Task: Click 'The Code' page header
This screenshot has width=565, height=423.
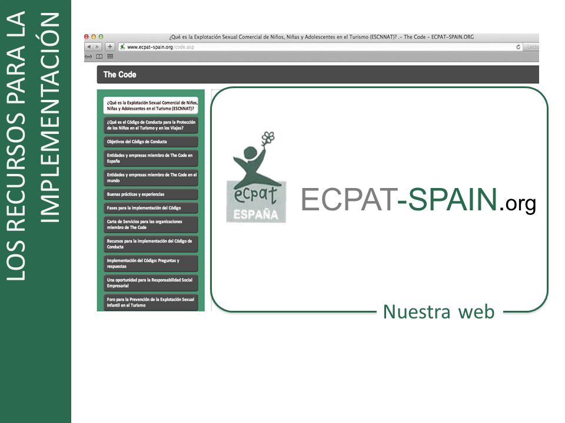Action: (119, 75)
